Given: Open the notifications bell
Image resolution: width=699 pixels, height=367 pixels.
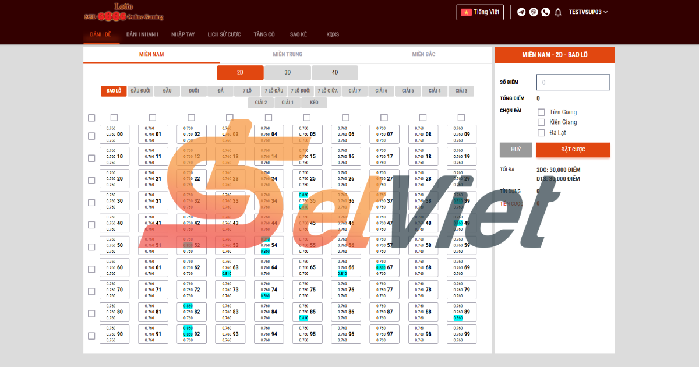Looking at the screenshot, I should pyautogui.click(x=558, y=12).
